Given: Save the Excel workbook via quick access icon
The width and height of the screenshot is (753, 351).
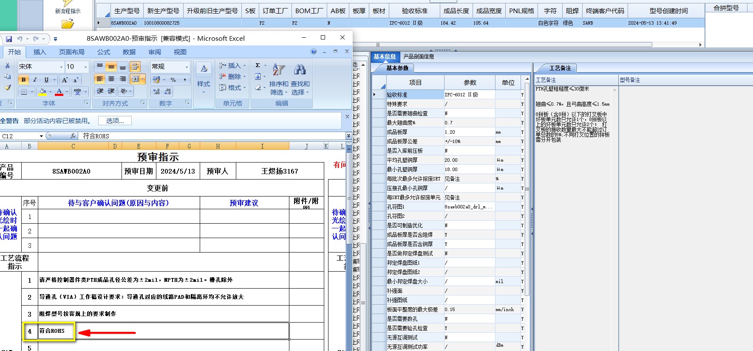Looking at the screenshot, I should click(x=8, y=39).
